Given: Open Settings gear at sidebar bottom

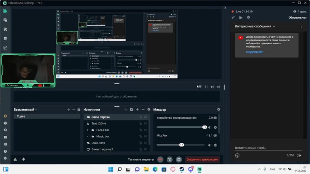Looking at the screenshot, I should (x=5, y=158).
